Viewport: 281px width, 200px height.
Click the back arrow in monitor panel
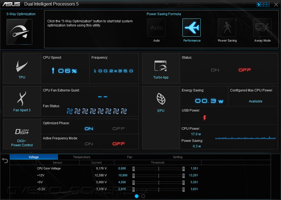[x=5, y=161]
